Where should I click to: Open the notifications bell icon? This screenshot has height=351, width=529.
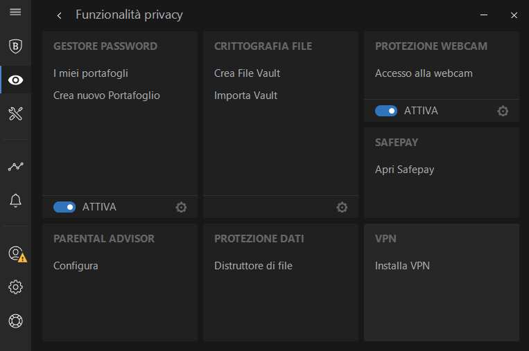tap(15, 201)
